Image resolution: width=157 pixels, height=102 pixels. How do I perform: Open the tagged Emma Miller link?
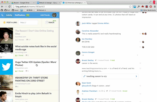click(x=104, y=23)
